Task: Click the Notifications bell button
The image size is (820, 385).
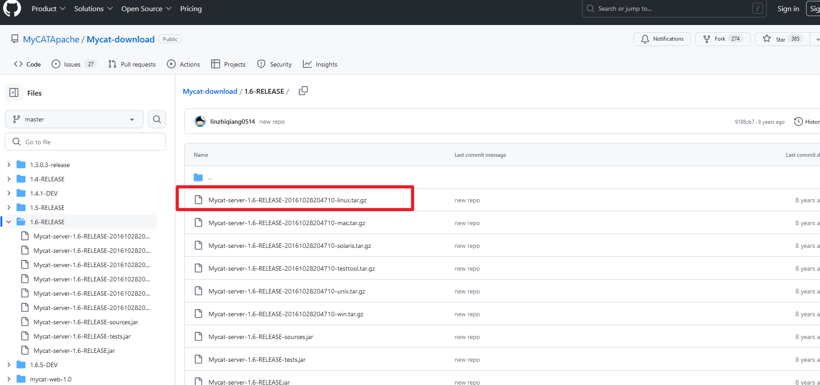Action: pyautogui.click(x=662, y=39)
